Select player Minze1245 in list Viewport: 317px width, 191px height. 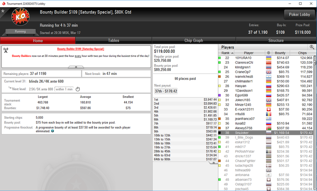point(266,105)
